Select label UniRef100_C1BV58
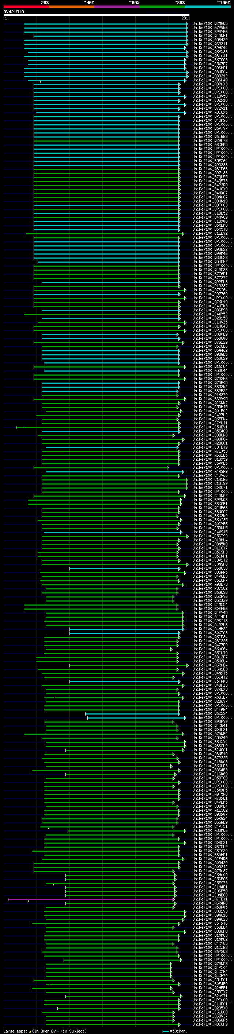The image size is (234, 1034). [x=210, y=96]
